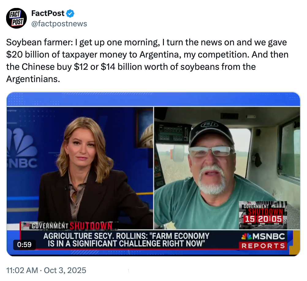Click the MSNBC Reports logo in video
Screen dimensions: 307x281
(263, 241)
